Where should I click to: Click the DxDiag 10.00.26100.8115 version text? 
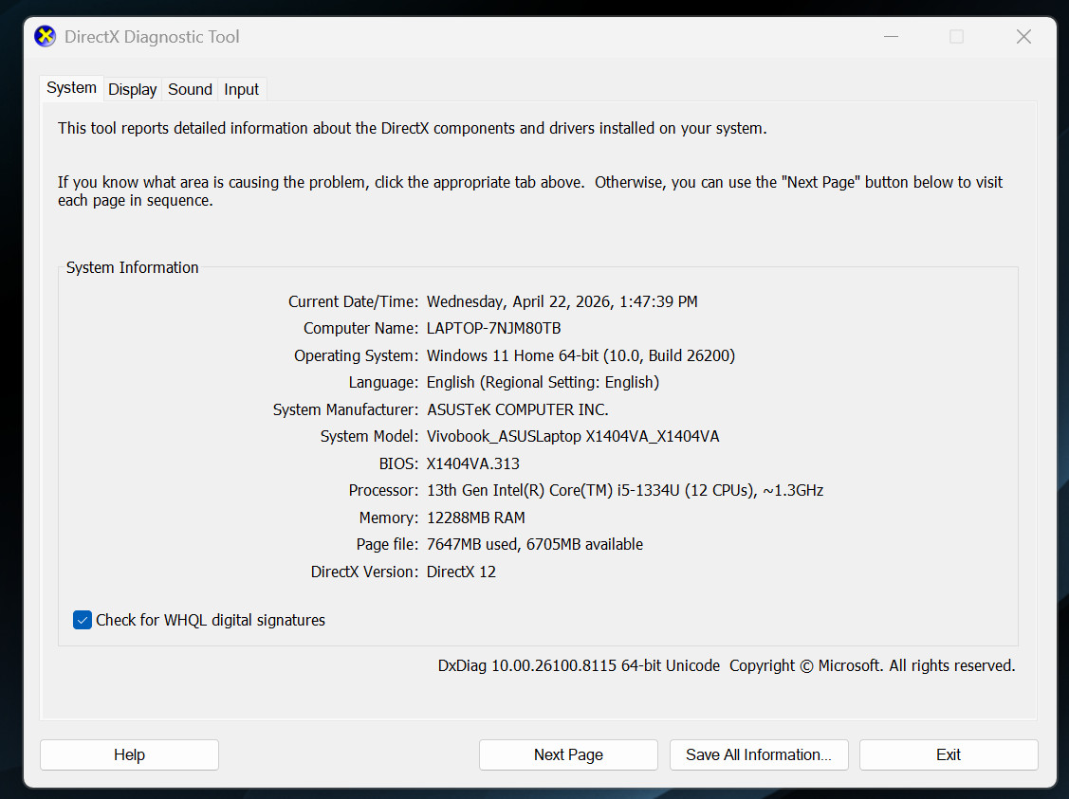coord(579,665)
